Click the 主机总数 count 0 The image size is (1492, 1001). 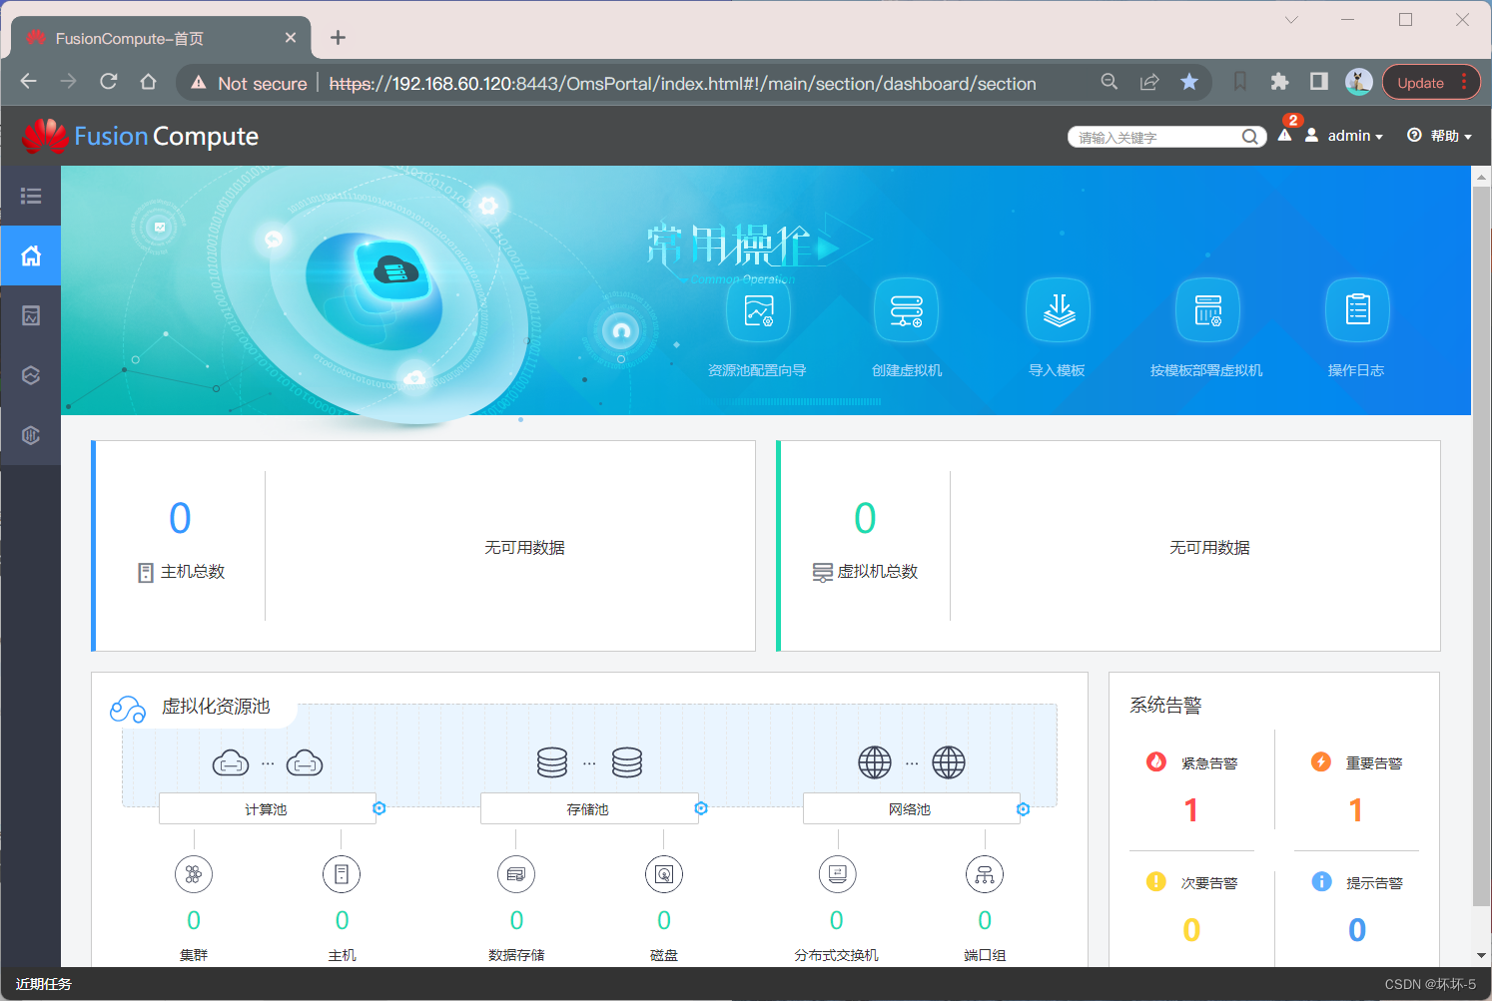click(180, 518)
